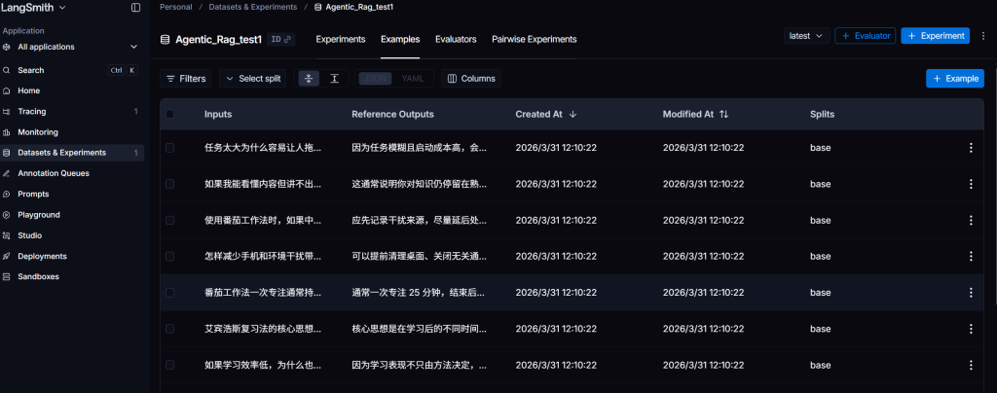997x393 pixels.
Task: Open row menu for 艾宾浩斯复习法 example
Action: 971,329
